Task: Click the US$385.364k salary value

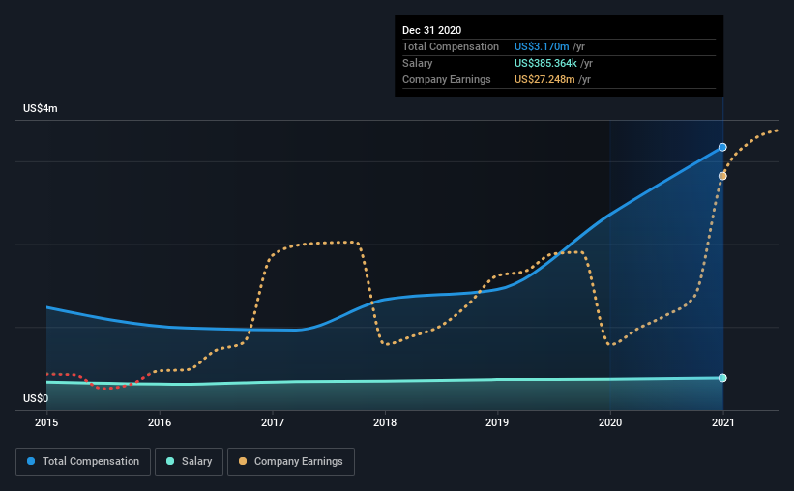Action: [545, 63]
